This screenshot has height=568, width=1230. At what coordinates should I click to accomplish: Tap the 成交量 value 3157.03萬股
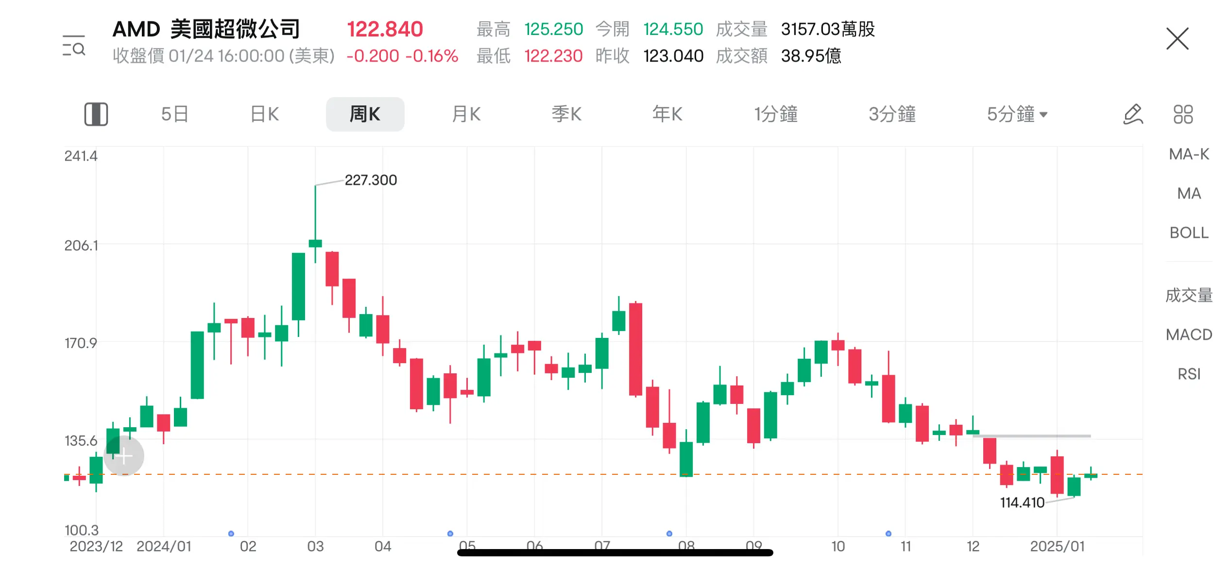click(x=828, y=29)
